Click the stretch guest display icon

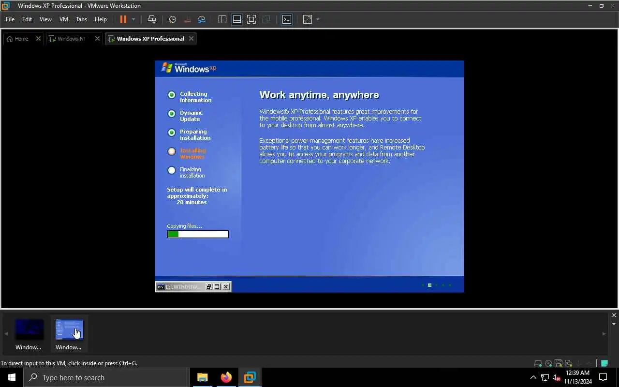click(308, 19)
